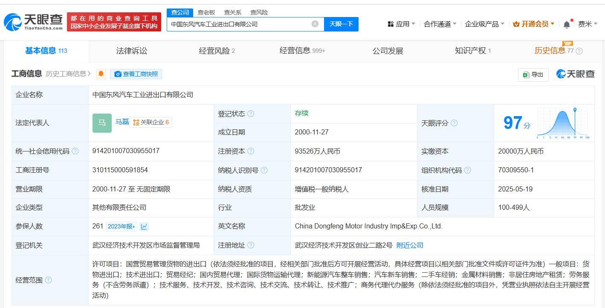The image size is (605, 308).
Task: Select the 查风险 search tab
Action: click(x=259, y=12)
